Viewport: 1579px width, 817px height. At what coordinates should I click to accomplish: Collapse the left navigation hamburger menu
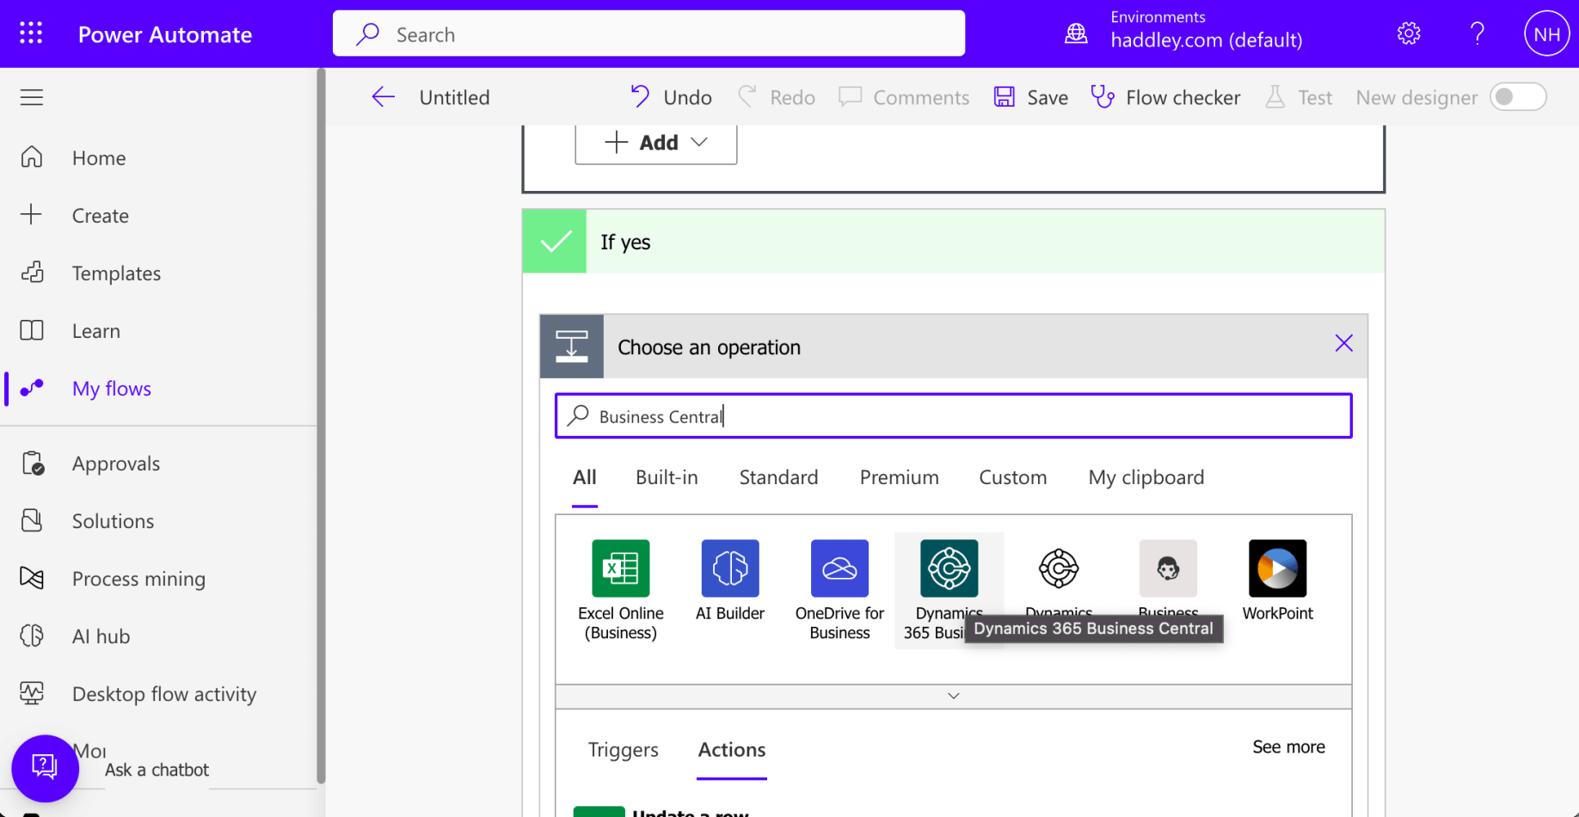point(32,97)
